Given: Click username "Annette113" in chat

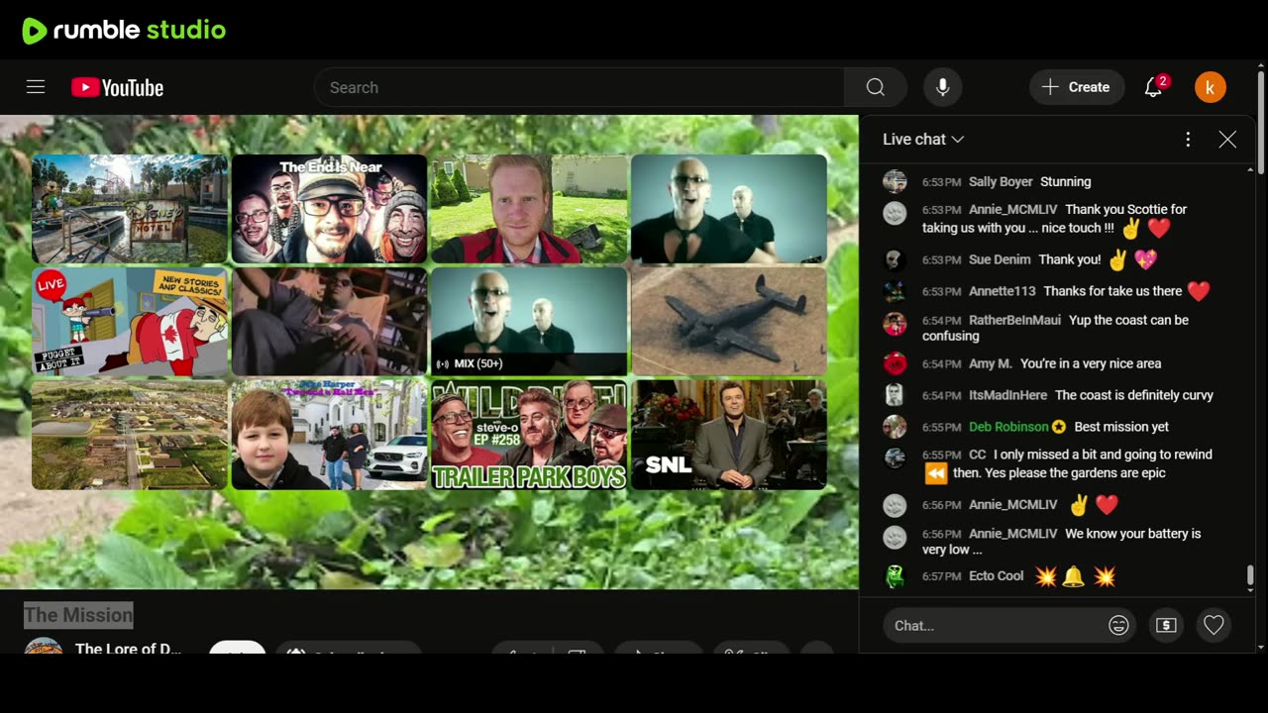Looking at the screenshot, I should [1003, 291].
